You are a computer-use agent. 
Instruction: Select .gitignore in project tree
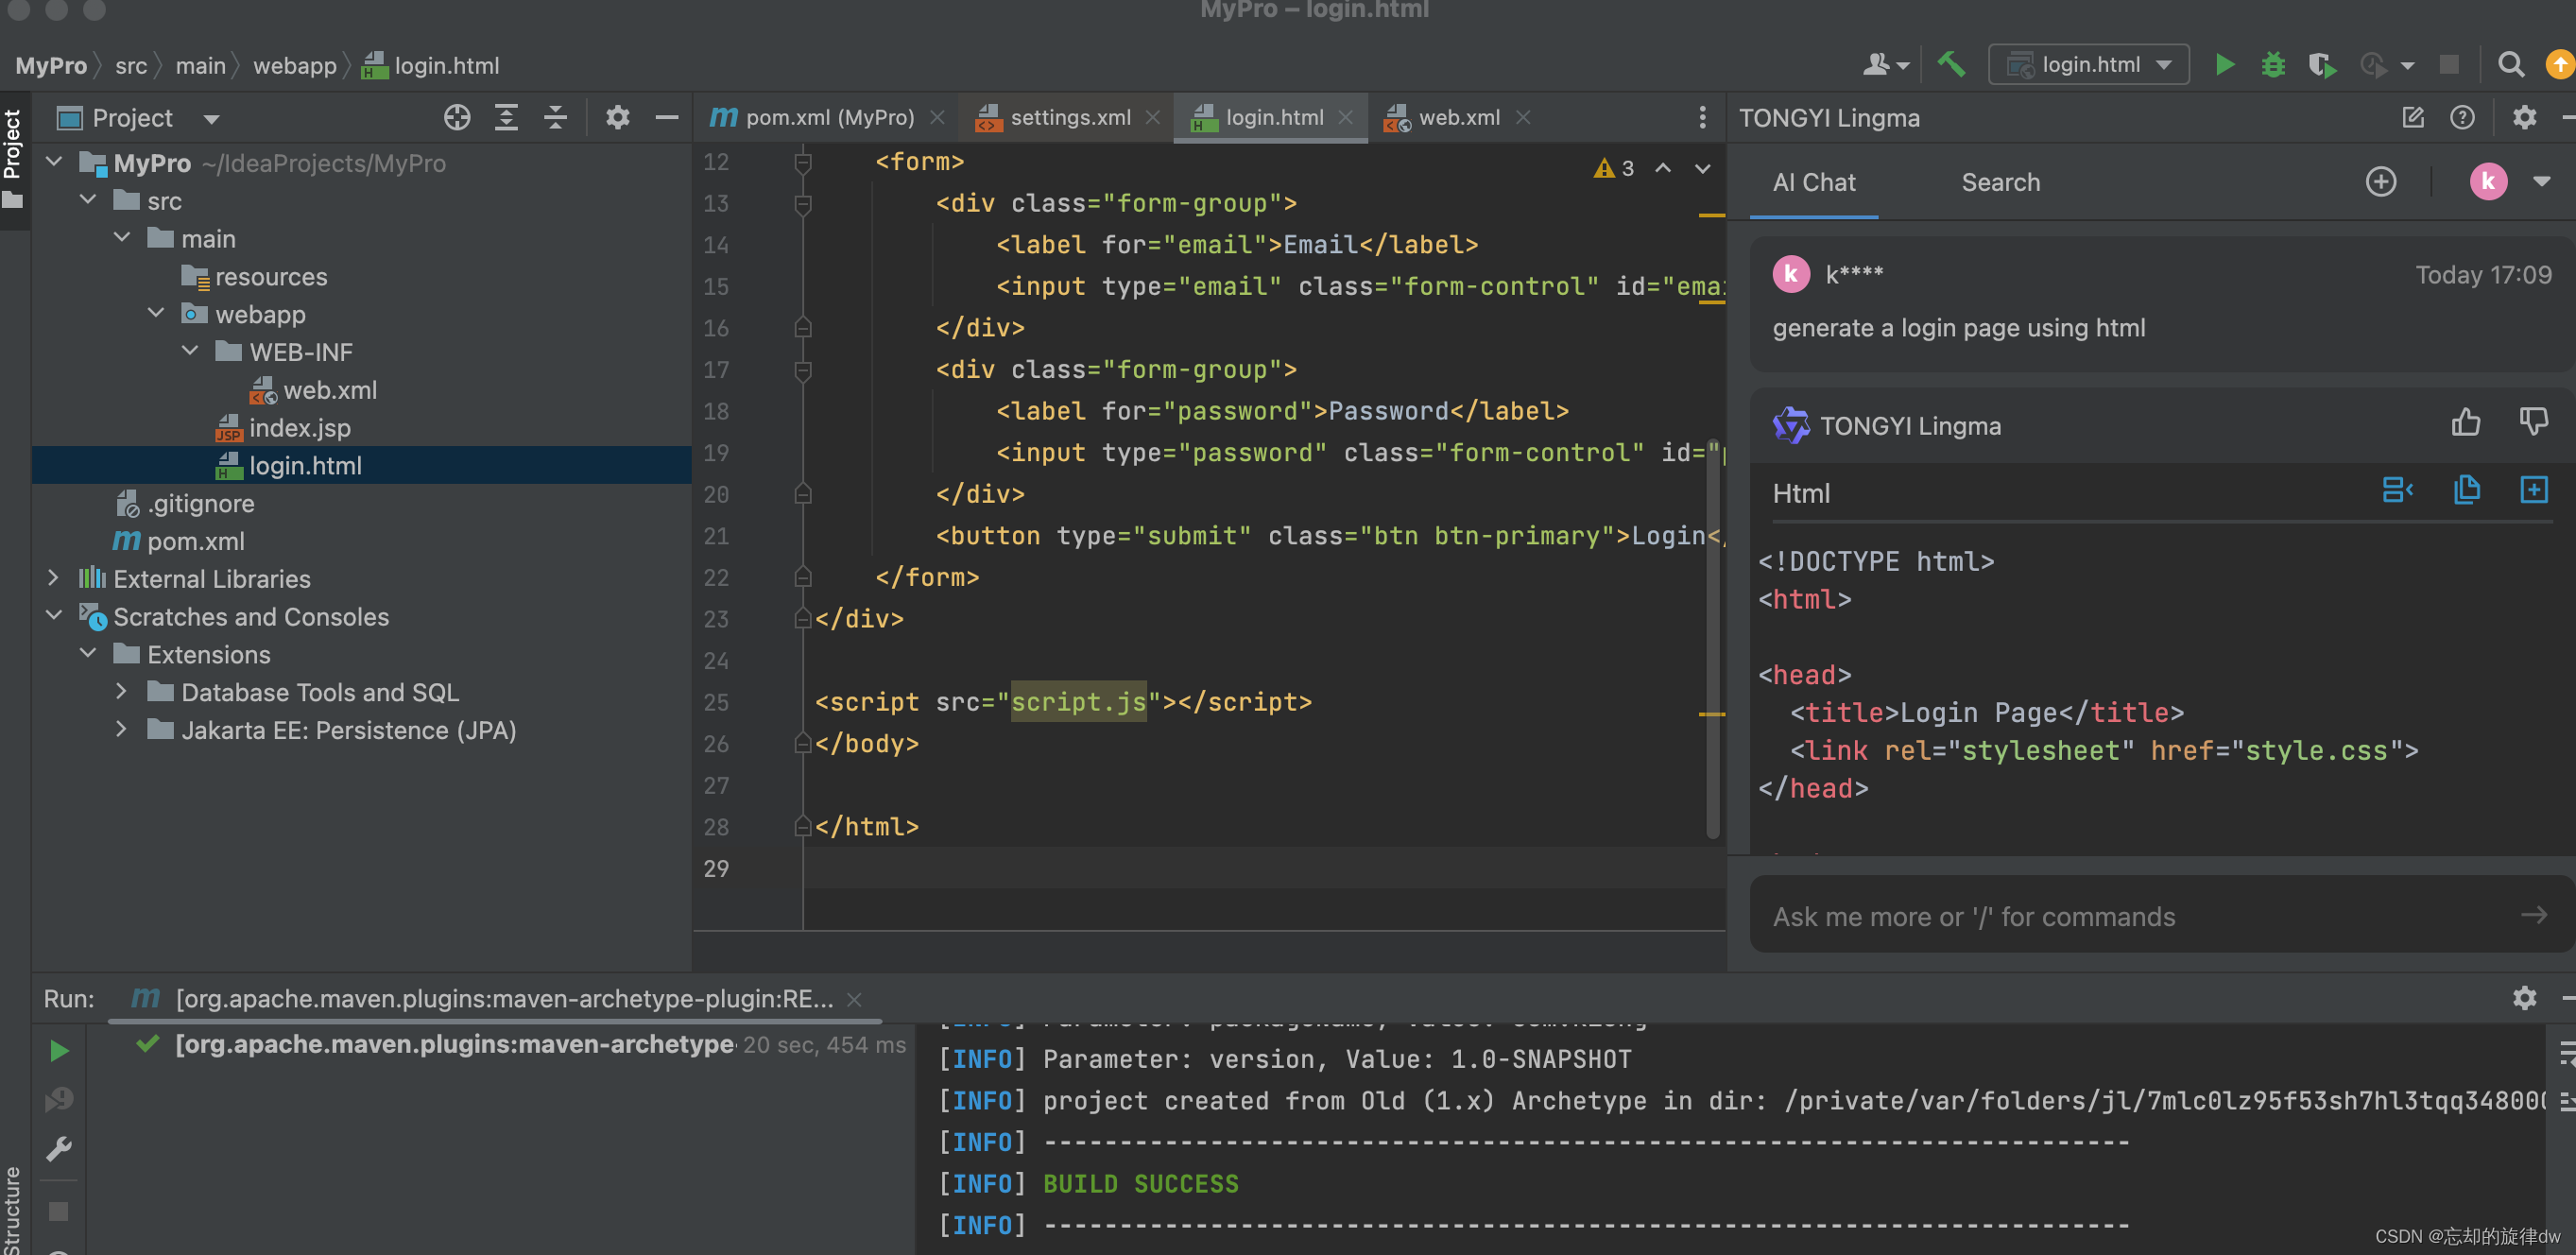200,504
